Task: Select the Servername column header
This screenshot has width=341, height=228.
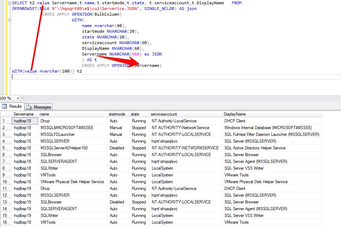Action: pyautogui.click(x=24, y=114)
